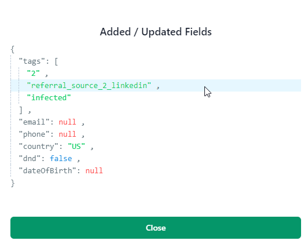Click the green Close button
This screenshot has height=248, width=308.
coord(156,228)
